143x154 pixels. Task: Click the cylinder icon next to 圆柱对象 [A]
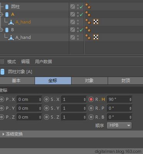tap(2, 72)
